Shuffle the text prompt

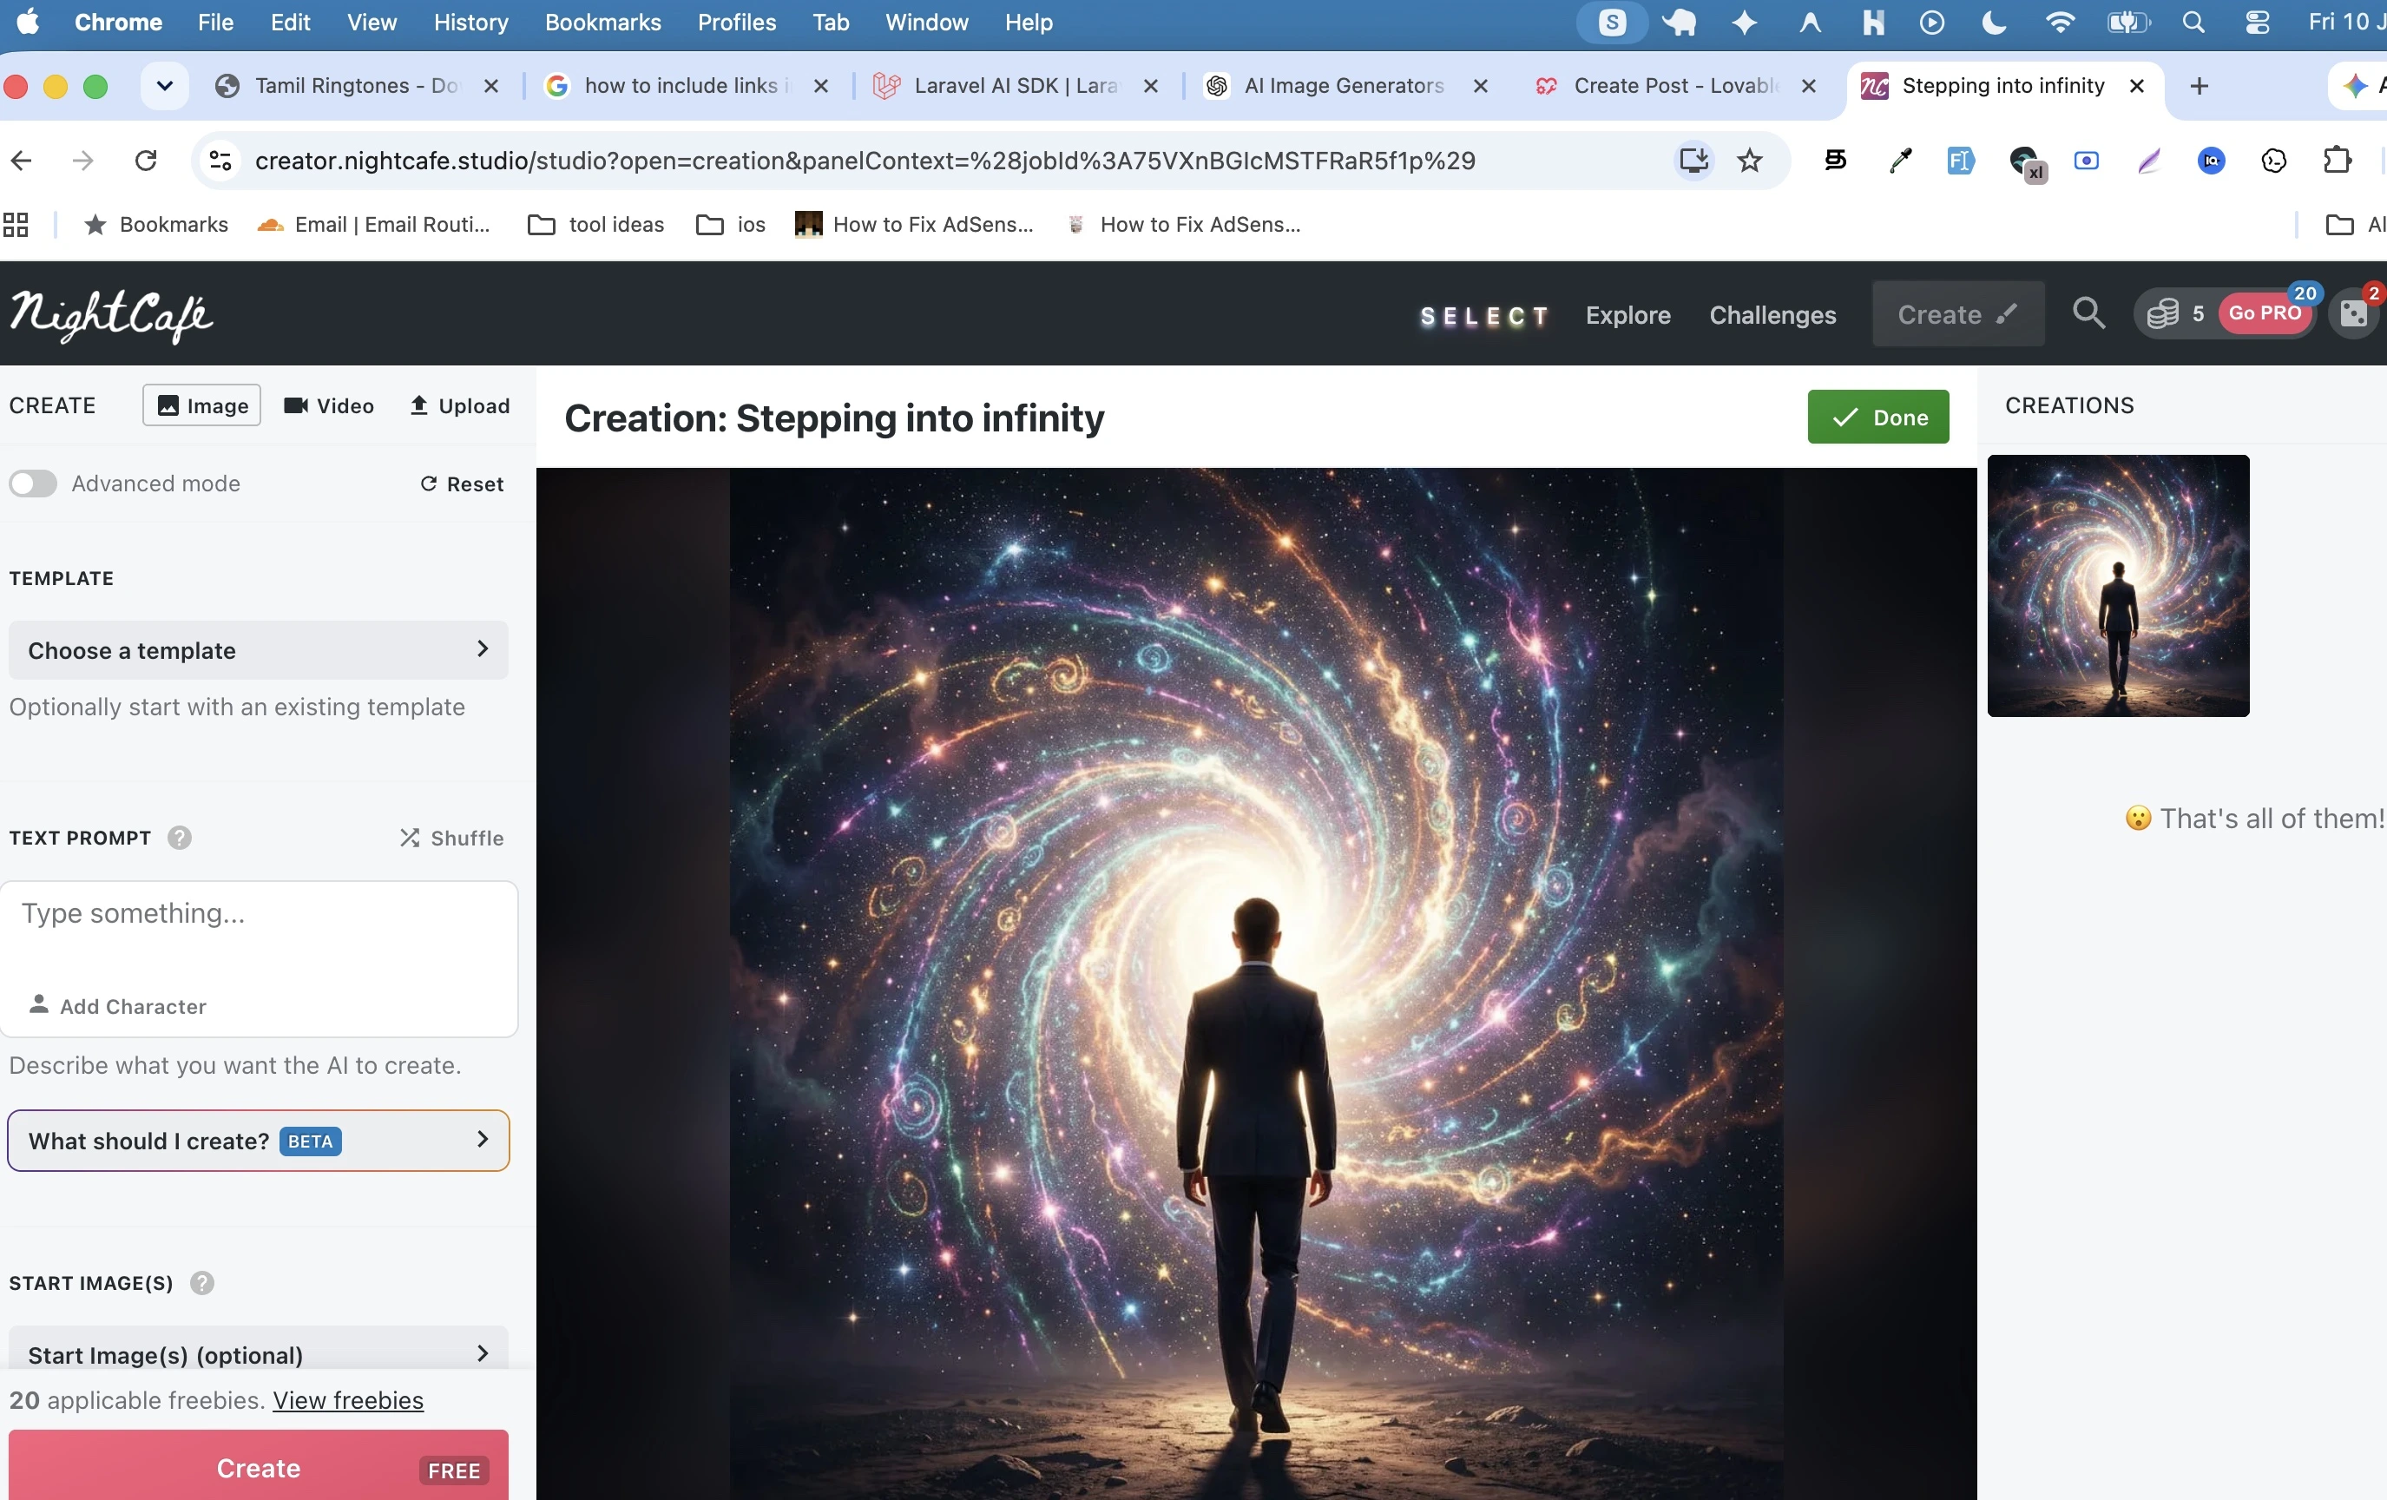click(x=452, y=838)
